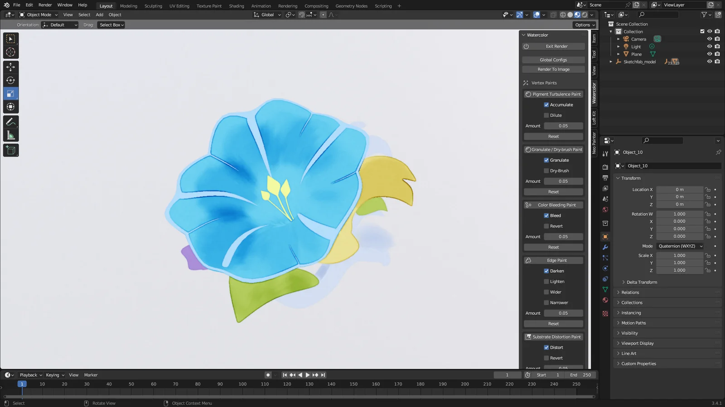Viewport: 725px width, 407px height.
Task: Select the Tweak cursor tool
Action: tap(11, 52)
